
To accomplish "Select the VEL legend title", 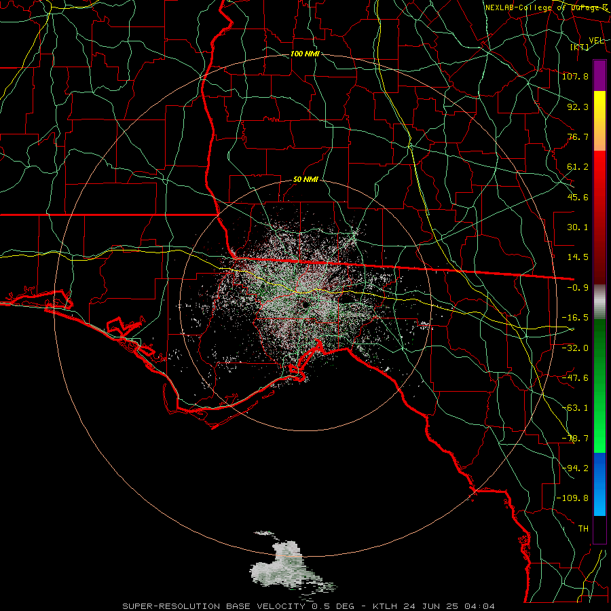I will point(596,41).
